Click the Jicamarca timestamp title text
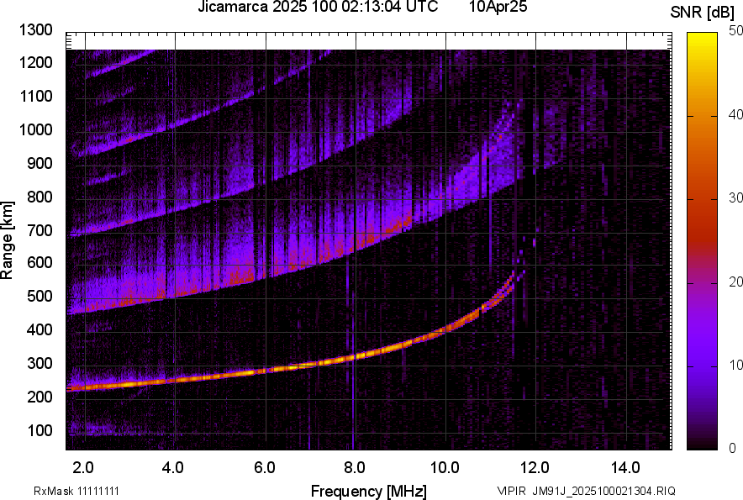Viewport: 743px width, 500px height. (x=318, y=8)
